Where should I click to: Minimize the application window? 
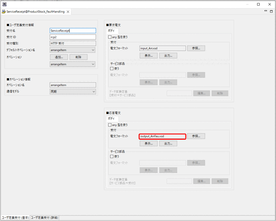click(x=247, y=4)
